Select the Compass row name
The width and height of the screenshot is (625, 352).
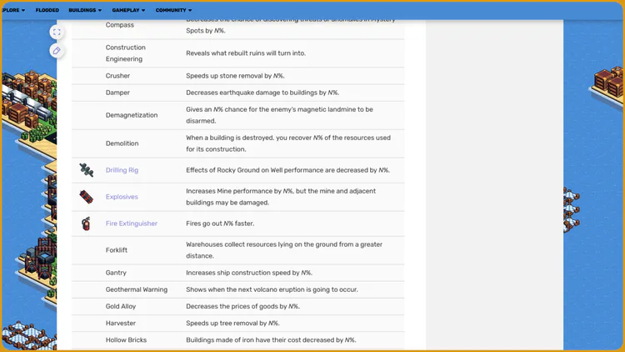point(119,25)
